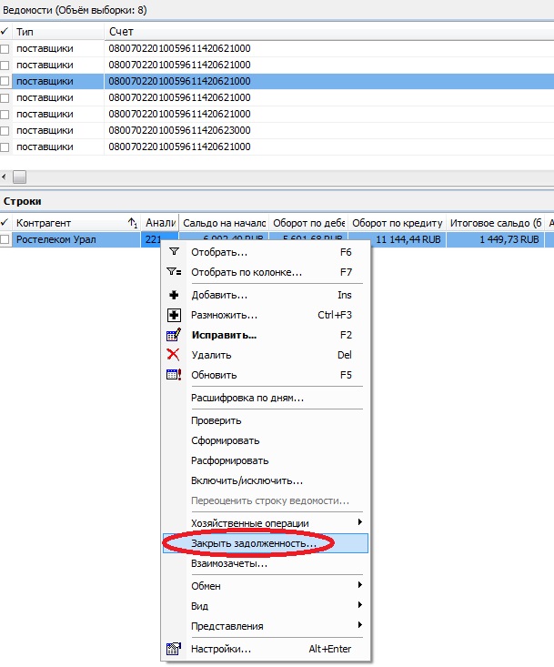This screenshot has width=554, height=667.
Task: Click the funnel icon next to Отобрать
Action: (174, 252)
